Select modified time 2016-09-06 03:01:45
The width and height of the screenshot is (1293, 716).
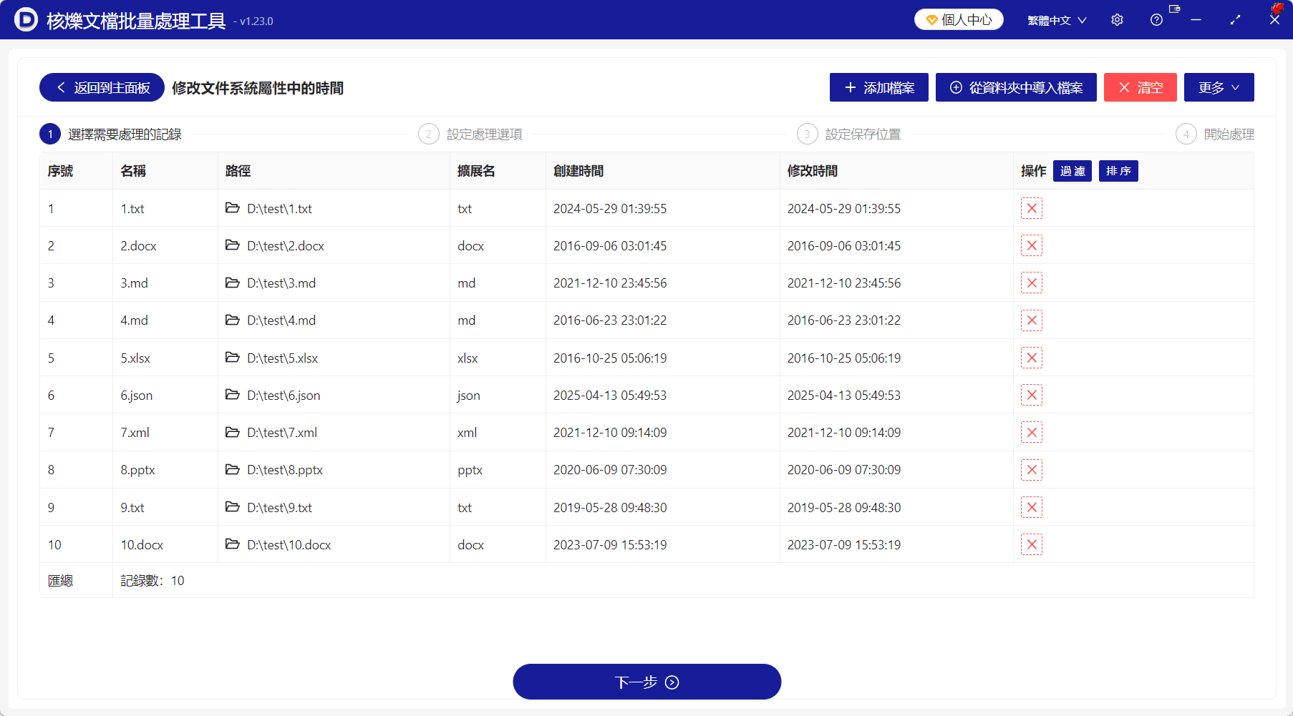[844, 245]
